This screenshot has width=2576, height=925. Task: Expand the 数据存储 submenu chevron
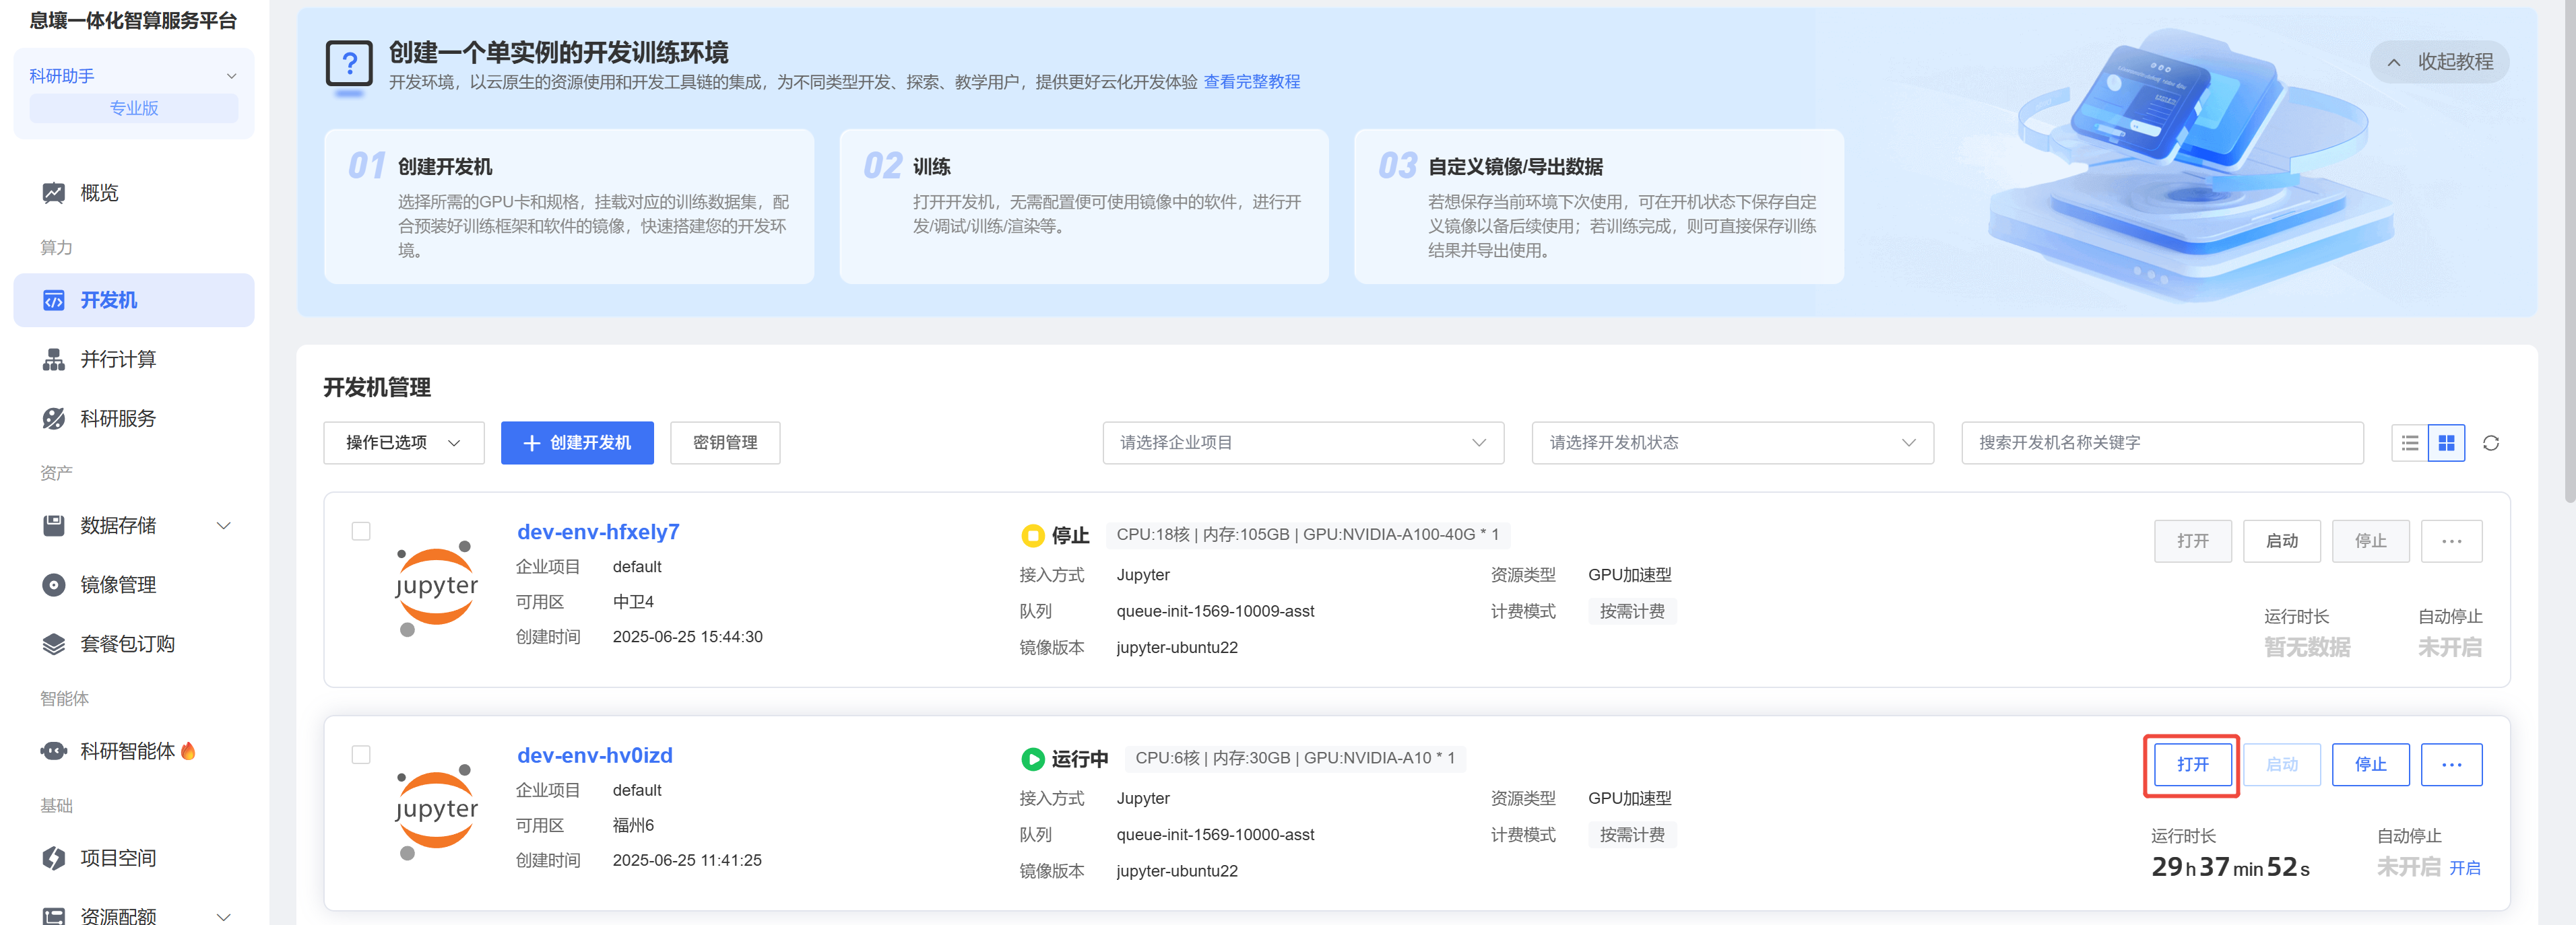224,525
